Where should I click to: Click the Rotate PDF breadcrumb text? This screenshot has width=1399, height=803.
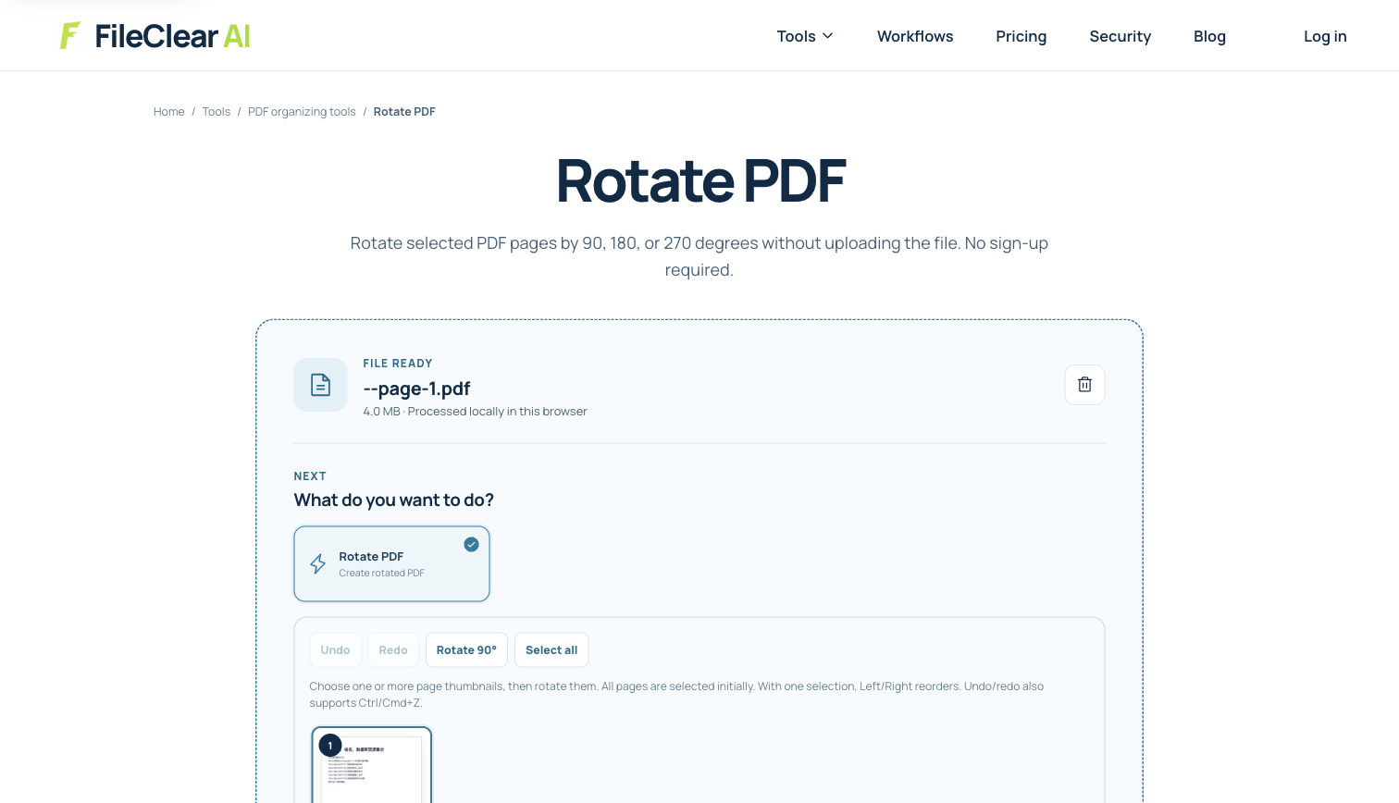point(404,112)
